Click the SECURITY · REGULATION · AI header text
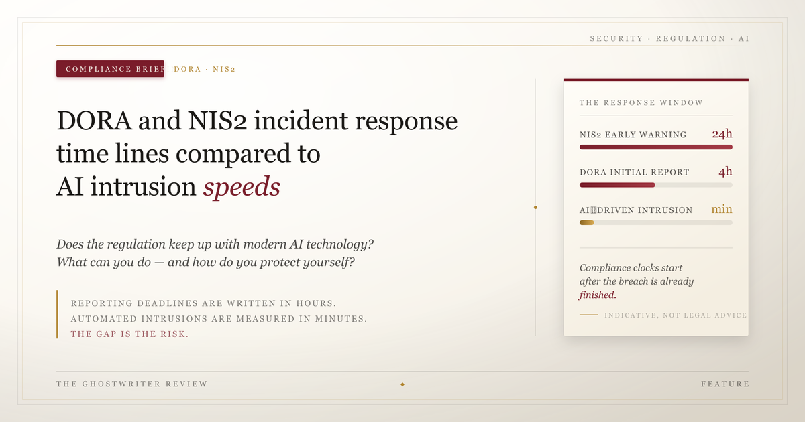Image resolution: width=805 pixels, height=422 pixels. [x=669, y=38]
